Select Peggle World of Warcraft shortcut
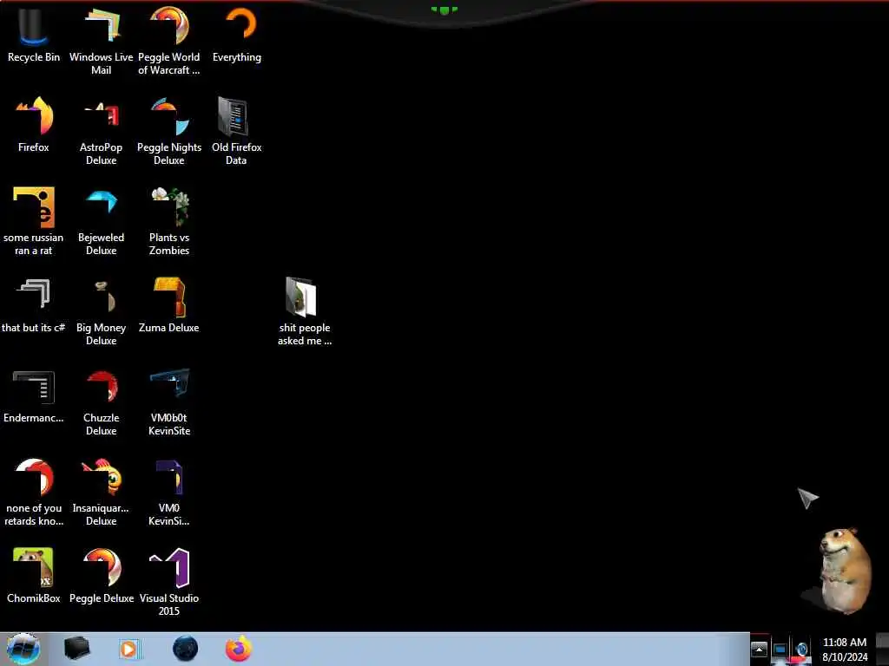Viewport: 889px width, 666px height. pos(169,40)
